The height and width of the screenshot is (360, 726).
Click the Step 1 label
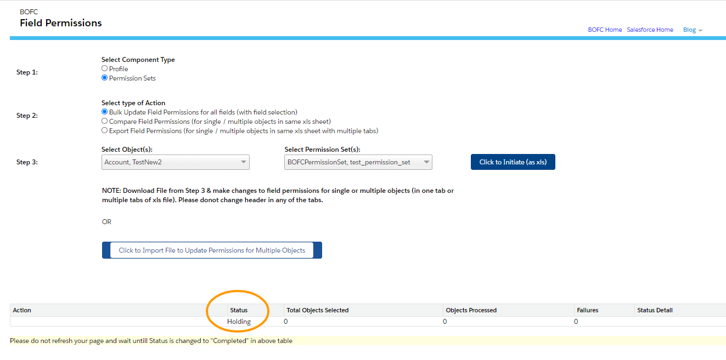click(x=27, y=72)
